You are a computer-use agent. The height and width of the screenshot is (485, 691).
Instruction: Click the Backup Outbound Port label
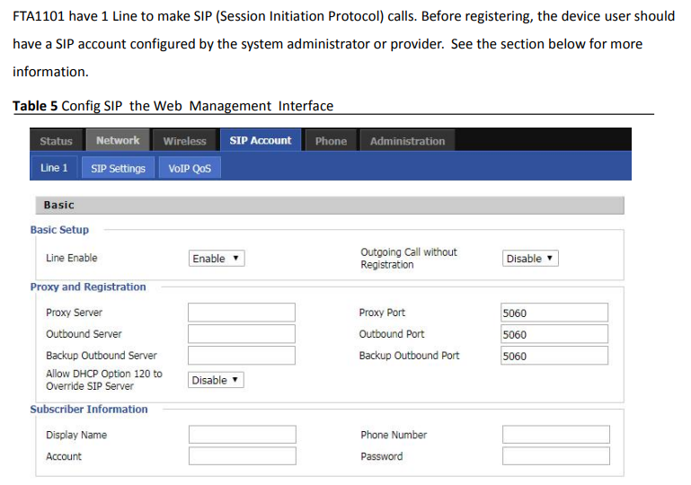[410, 356]
